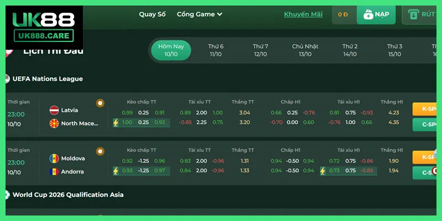Click the lightning icon in North Macedonia row
Viewport: 442px width, 221px height.
[116, 123]
